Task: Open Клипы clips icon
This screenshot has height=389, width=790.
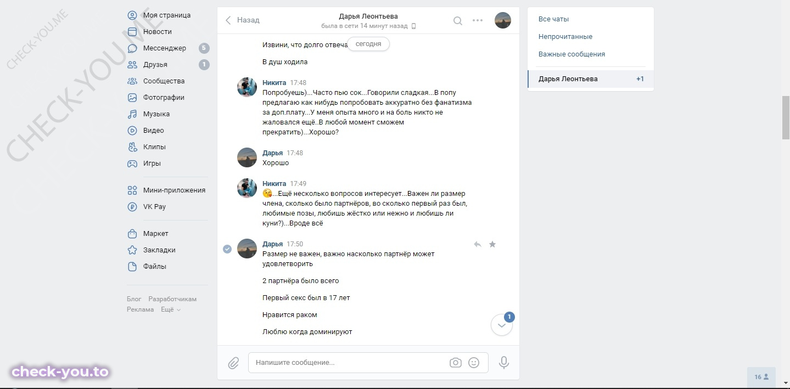Action: coord(132,147)
